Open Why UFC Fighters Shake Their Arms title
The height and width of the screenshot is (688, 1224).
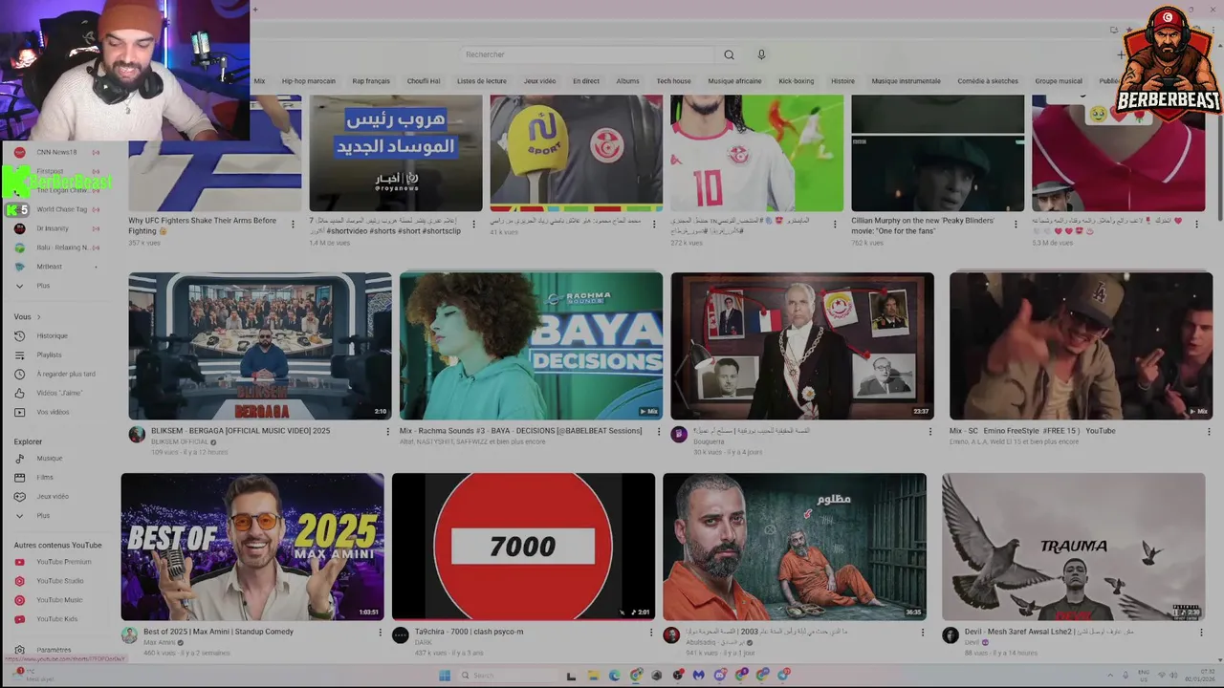[203, 226]
